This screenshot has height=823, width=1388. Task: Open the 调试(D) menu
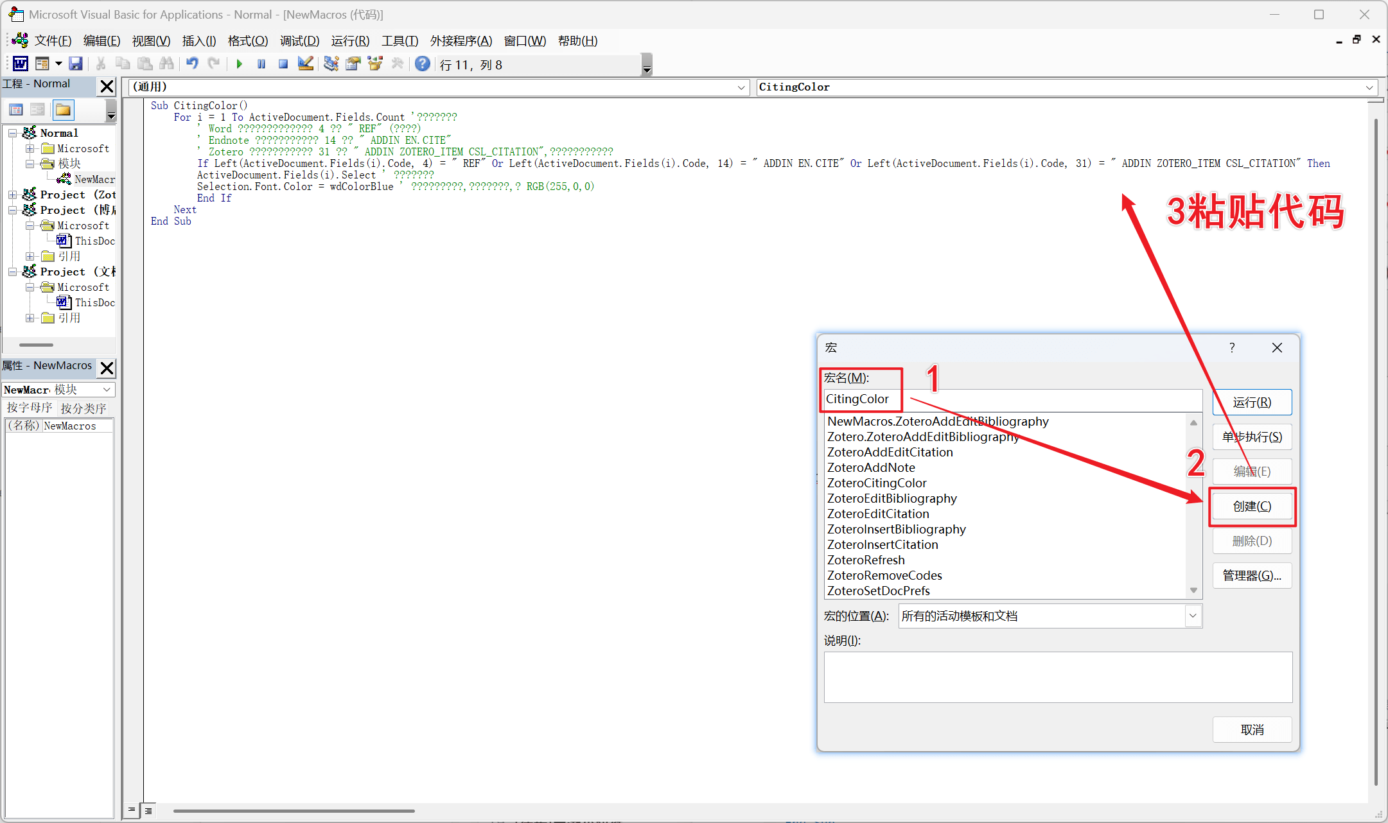299,41
